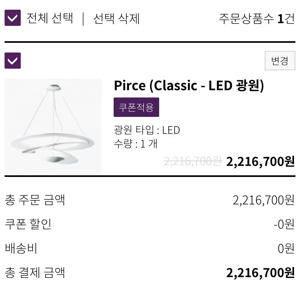300x300 pixels.
Task: Uncheck the Pirce item checkbox
Action: click(13, 61)
